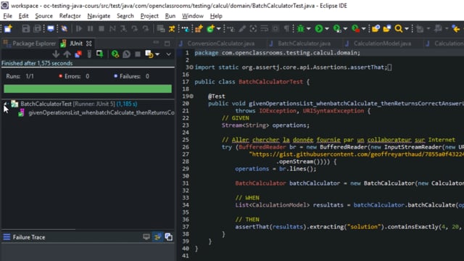Click the New Java Class icon
Viewport: 464px width, 261px height.
(x=211, y=29)
